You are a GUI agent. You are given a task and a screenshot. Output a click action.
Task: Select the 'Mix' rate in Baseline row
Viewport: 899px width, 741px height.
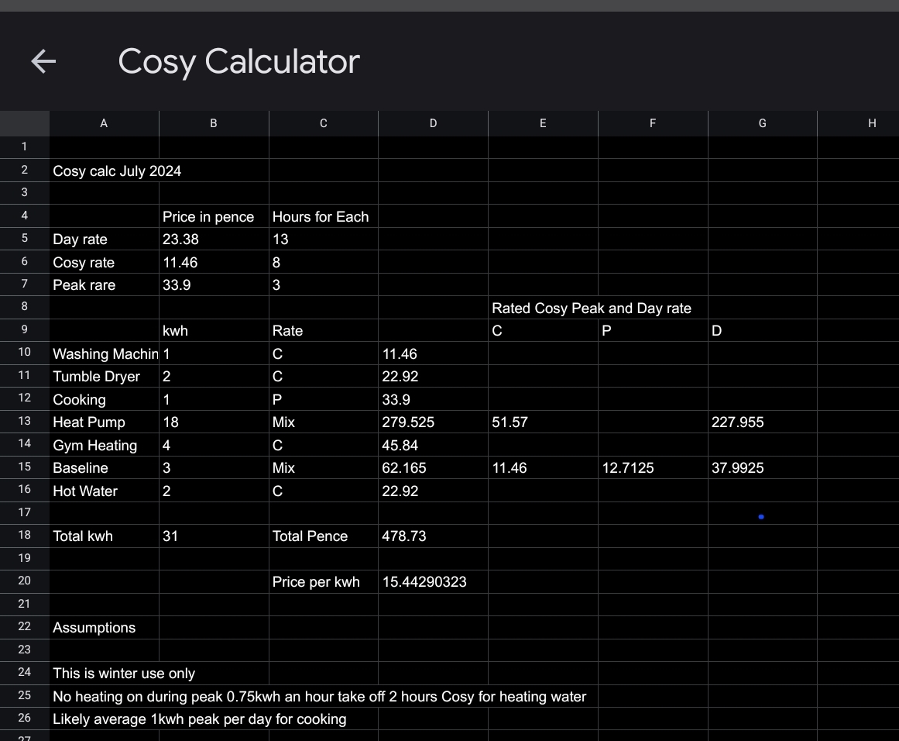(x=324, y=468)
